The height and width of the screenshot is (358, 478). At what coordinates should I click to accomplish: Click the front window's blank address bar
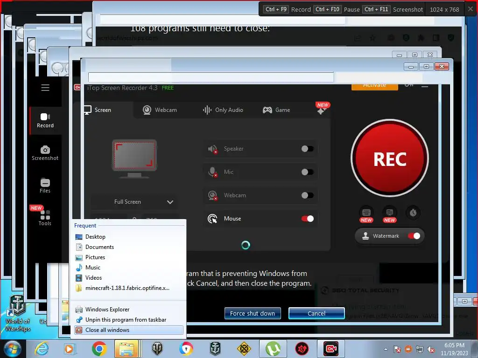pos(211,77)
